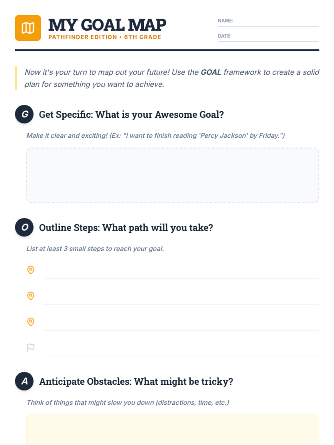Click the Outline Steps section heading
This screenshot has width=334, height=445.
pyautogui.click(x=126, y=228)
